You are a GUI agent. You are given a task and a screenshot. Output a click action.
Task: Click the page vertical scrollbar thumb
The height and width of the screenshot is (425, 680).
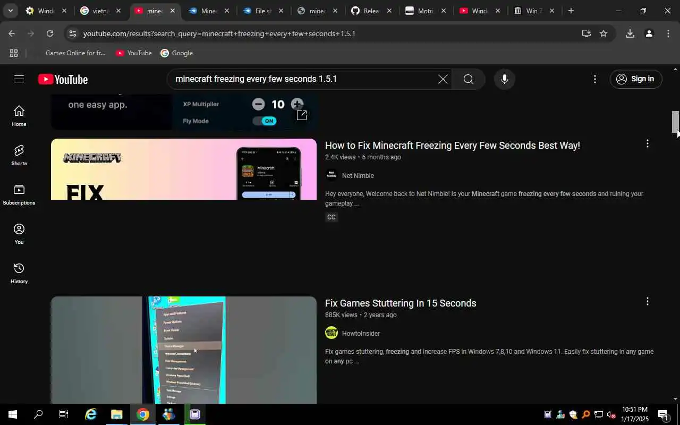point(675,122)
